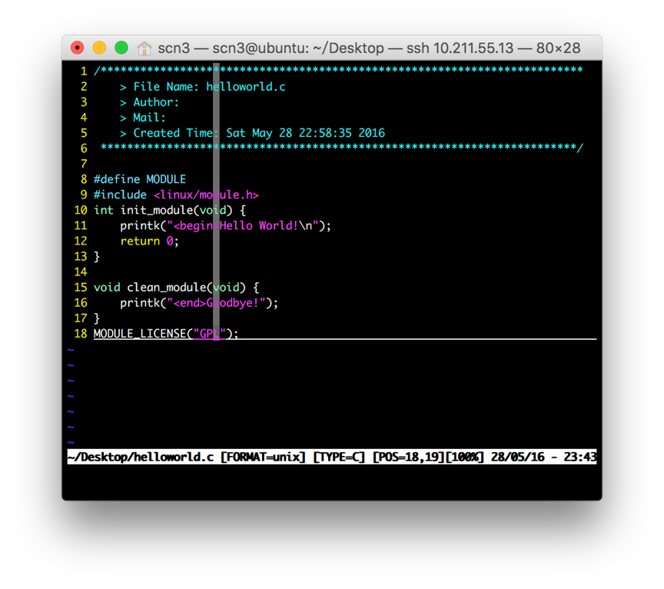Click line number 1 in gutter

84,72
